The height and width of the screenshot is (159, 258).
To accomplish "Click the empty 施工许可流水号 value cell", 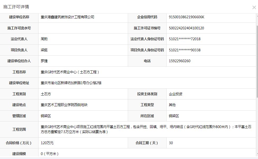I will coord(83,28).
